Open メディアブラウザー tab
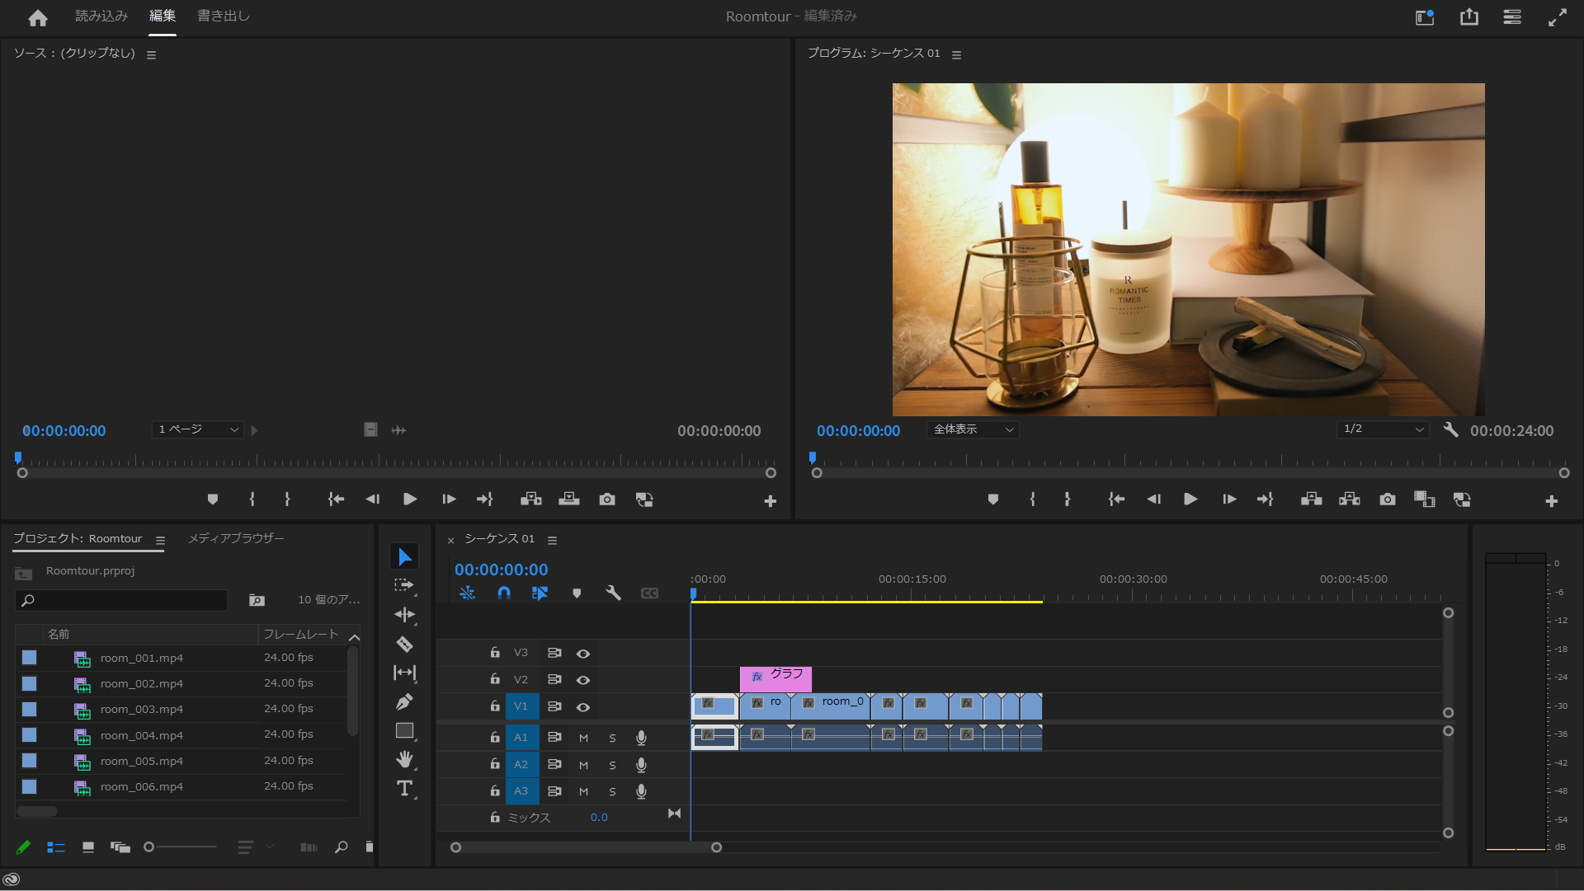This screenshot has height=891, width=1584. pyautogui.click(x=236, y=538)
